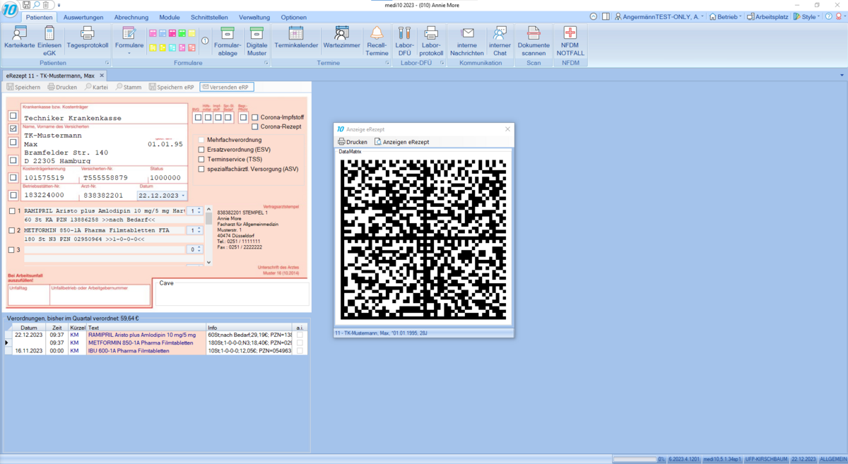Screen dimensions: 848x464
Task: Click the Stamm toolbar button
Action: (x=129, y=87)
